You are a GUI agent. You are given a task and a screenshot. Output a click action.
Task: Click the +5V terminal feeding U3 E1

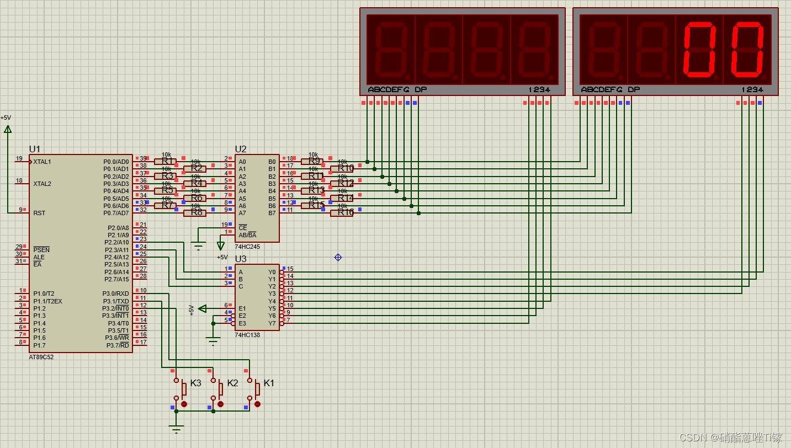point(202,308)
